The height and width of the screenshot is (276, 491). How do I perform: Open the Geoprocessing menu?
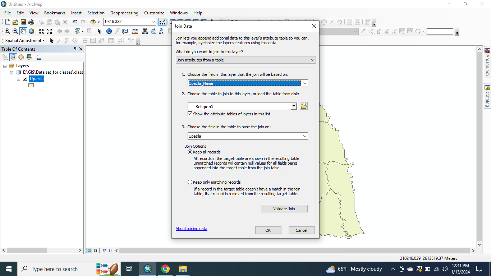124,13
